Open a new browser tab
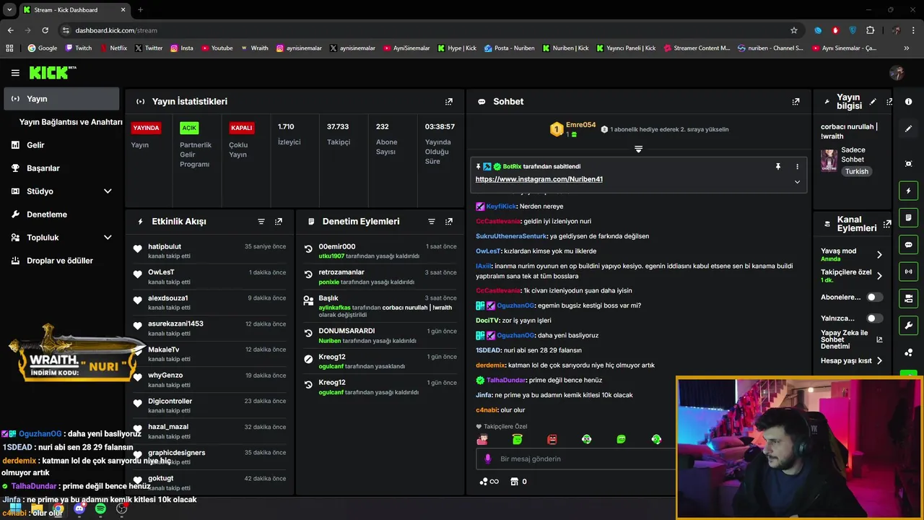Viewport: 924px width, 520px height. 140,10
